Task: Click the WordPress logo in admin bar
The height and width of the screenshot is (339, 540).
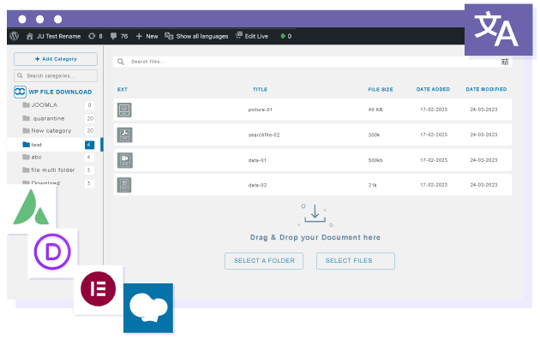Action: (x=14, y=36)
